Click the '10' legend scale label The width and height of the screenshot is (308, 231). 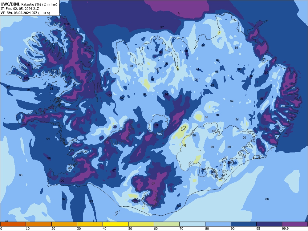[x=28, y=229]
